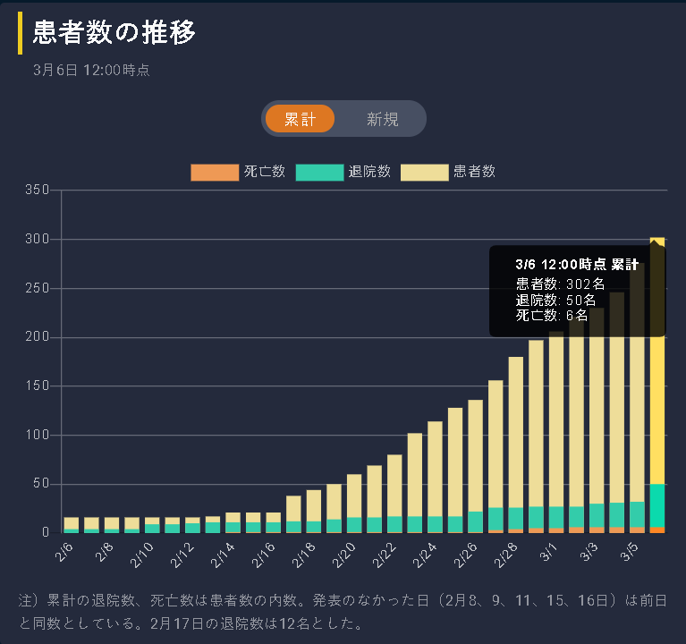Screen dimensions: 686x644
Task: Select the 累計 cumulative toggle
Action: click(x=300, y=119)
